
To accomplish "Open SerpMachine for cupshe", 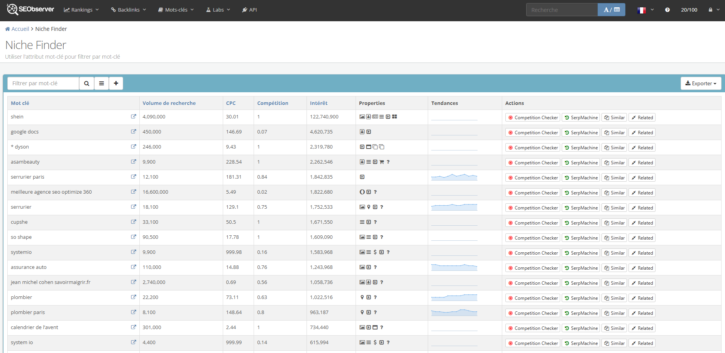I will 581,223.
